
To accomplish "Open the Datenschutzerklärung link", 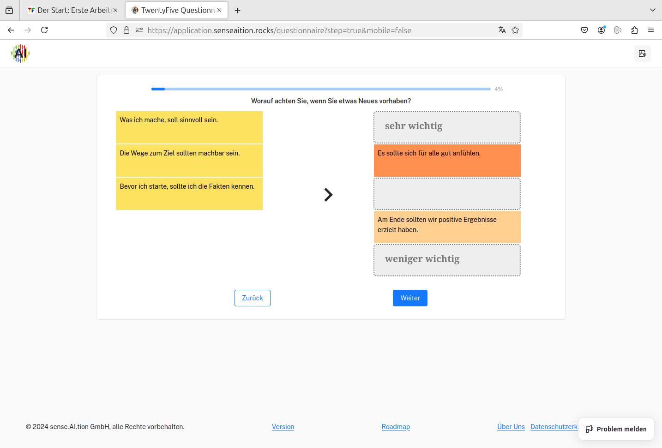I will pos(554,427).
